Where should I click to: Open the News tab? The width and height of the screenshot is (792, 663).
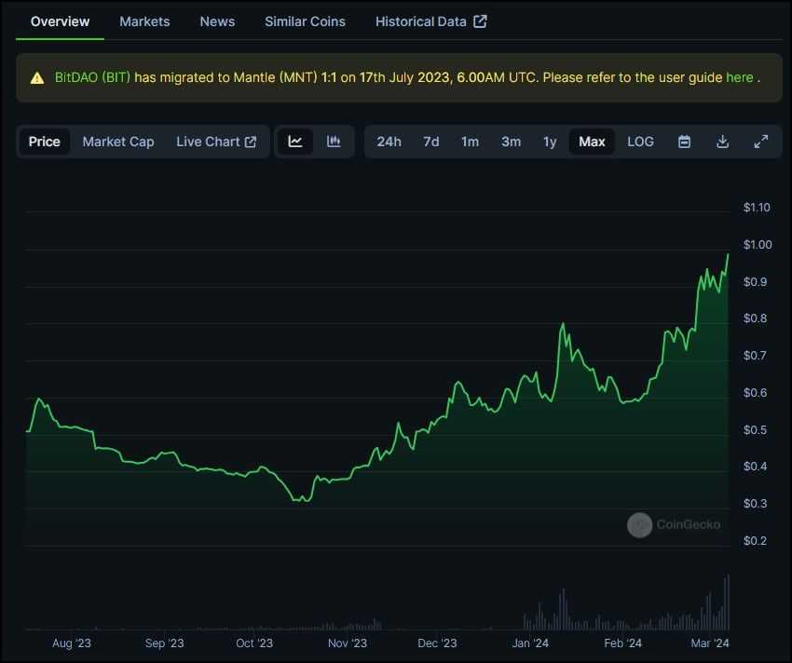coord(217,20)
